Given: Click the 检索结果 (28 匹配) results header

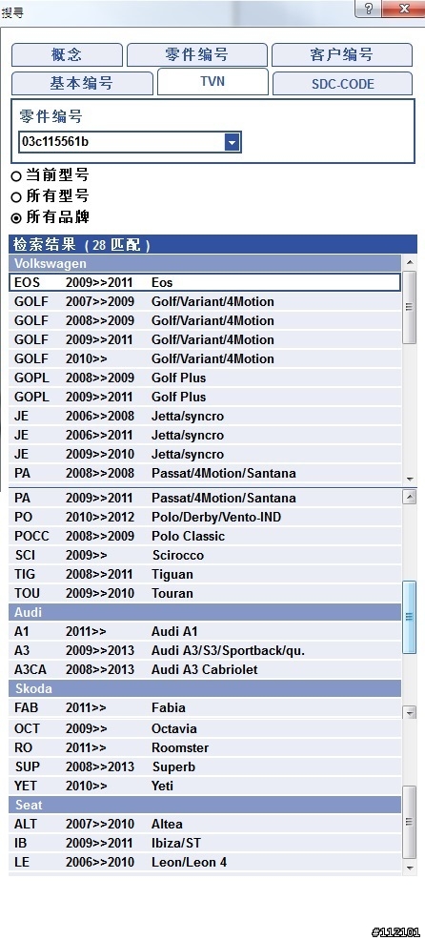Looking at the screenshot, I should tap(212, 245).
